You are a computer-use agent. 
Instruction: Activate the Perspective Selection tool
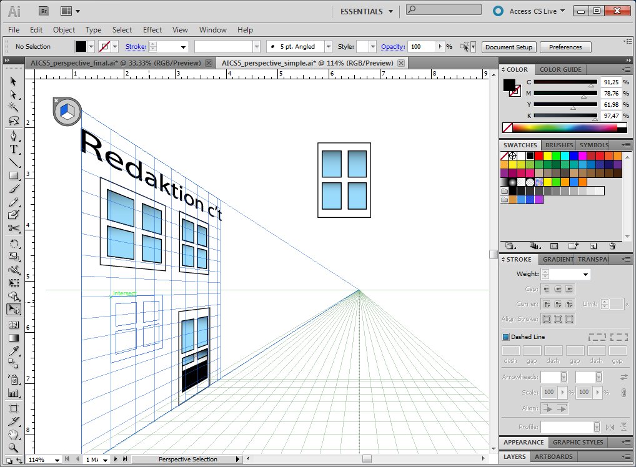click(13, 309)
